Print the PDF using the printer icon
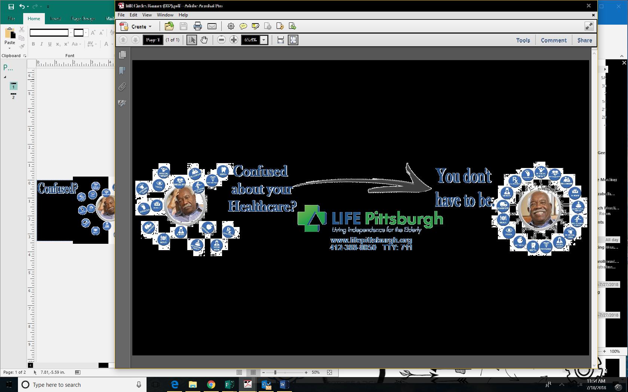The image size is (628, 392). coord(198,26)
